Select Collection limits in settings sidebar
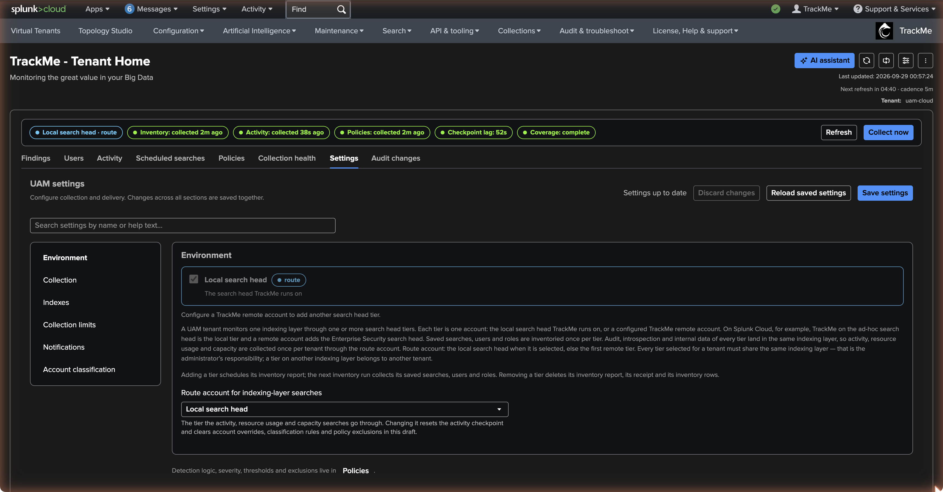This screenshot has width=943, height=492. pyautogui.click(x=69, y=325)
